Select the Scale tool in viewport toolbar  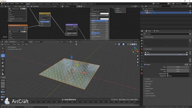[x=3, y=63]
